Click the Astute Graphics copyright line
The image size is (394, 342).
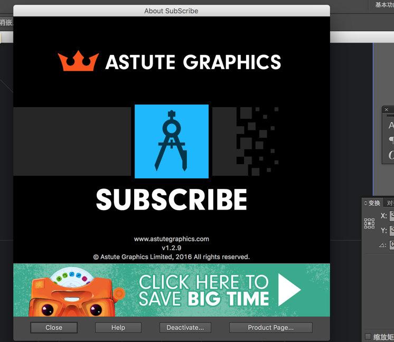pyautogui.click(x=171, y=257)
